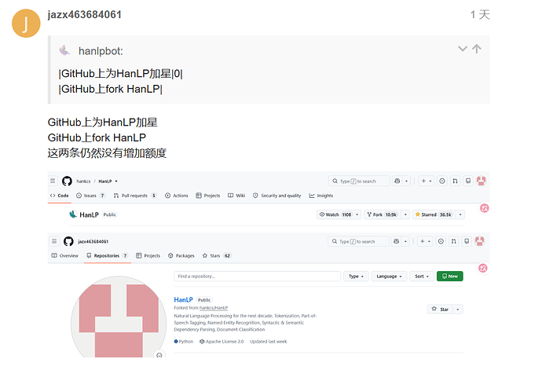Open the post's 1 天 timestamp
Image resolution: width=542 pixels, height=381 pixels.
(480, 14)
